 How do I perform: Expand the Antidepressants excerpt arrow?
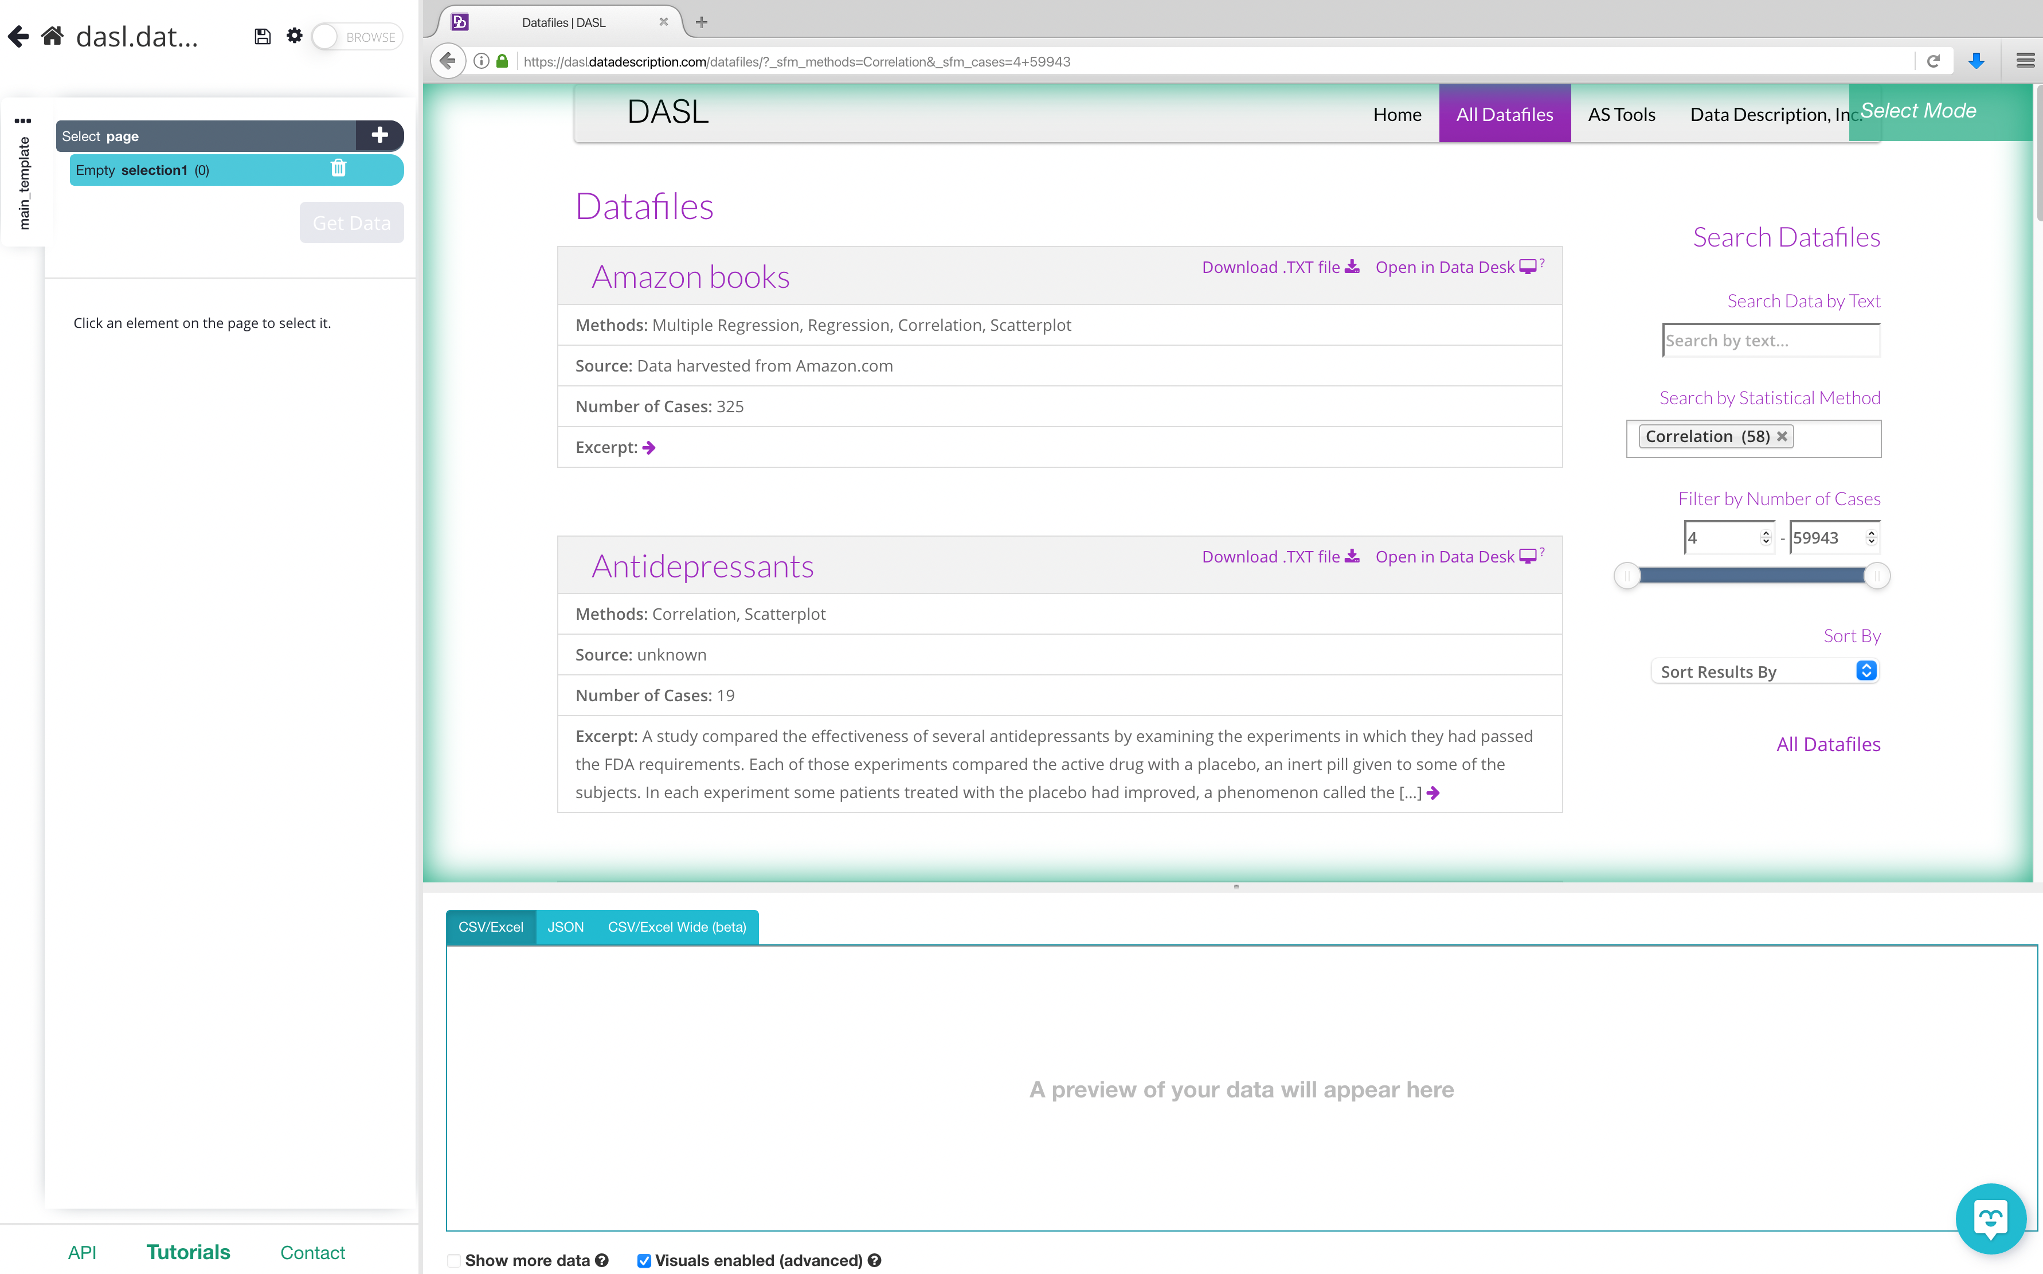1433,793
